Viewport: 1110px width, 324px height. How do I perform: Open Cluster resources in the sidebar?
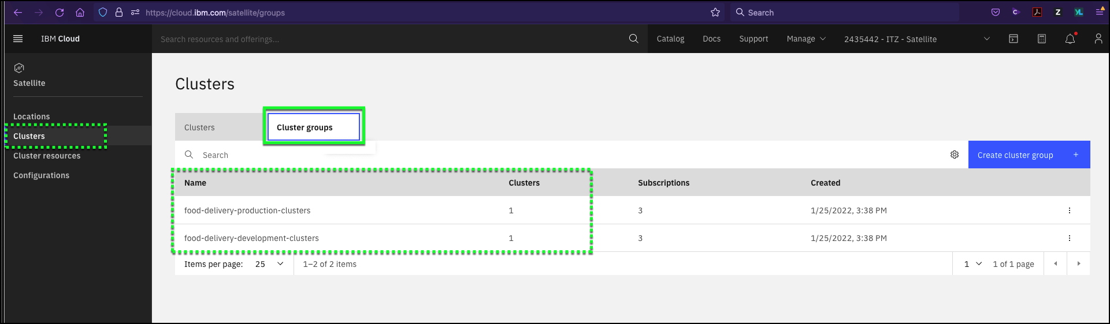47,156
